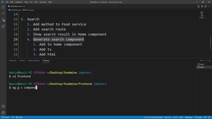The image size is (212, 119).
Task: Select the README.md editor tab
Action: pos(16,6)
